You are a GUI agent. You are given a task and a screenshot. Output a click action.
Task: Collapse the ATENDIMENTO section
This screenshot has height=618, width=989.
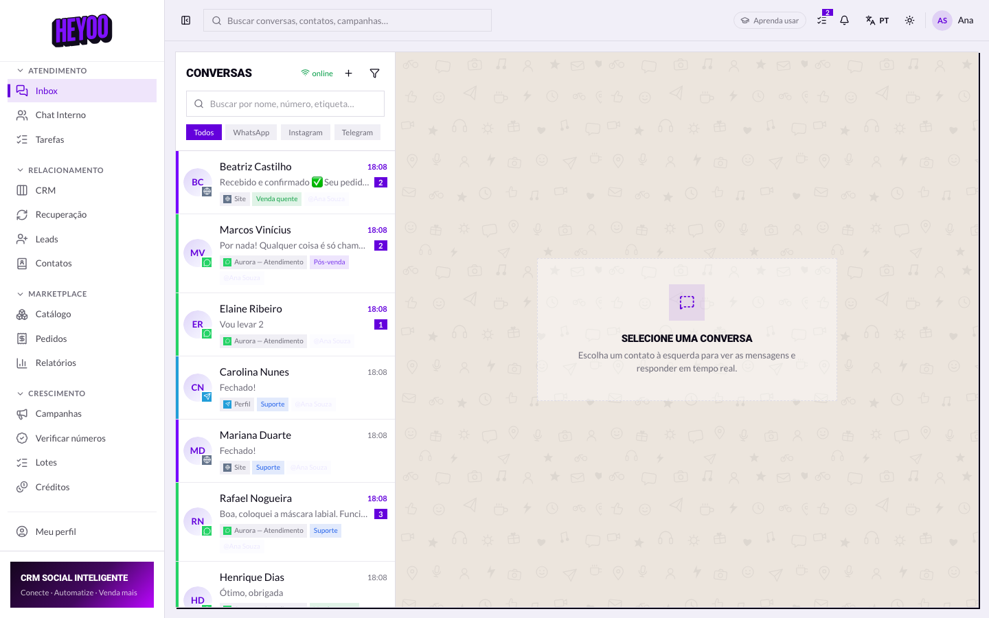pos(52,71)
